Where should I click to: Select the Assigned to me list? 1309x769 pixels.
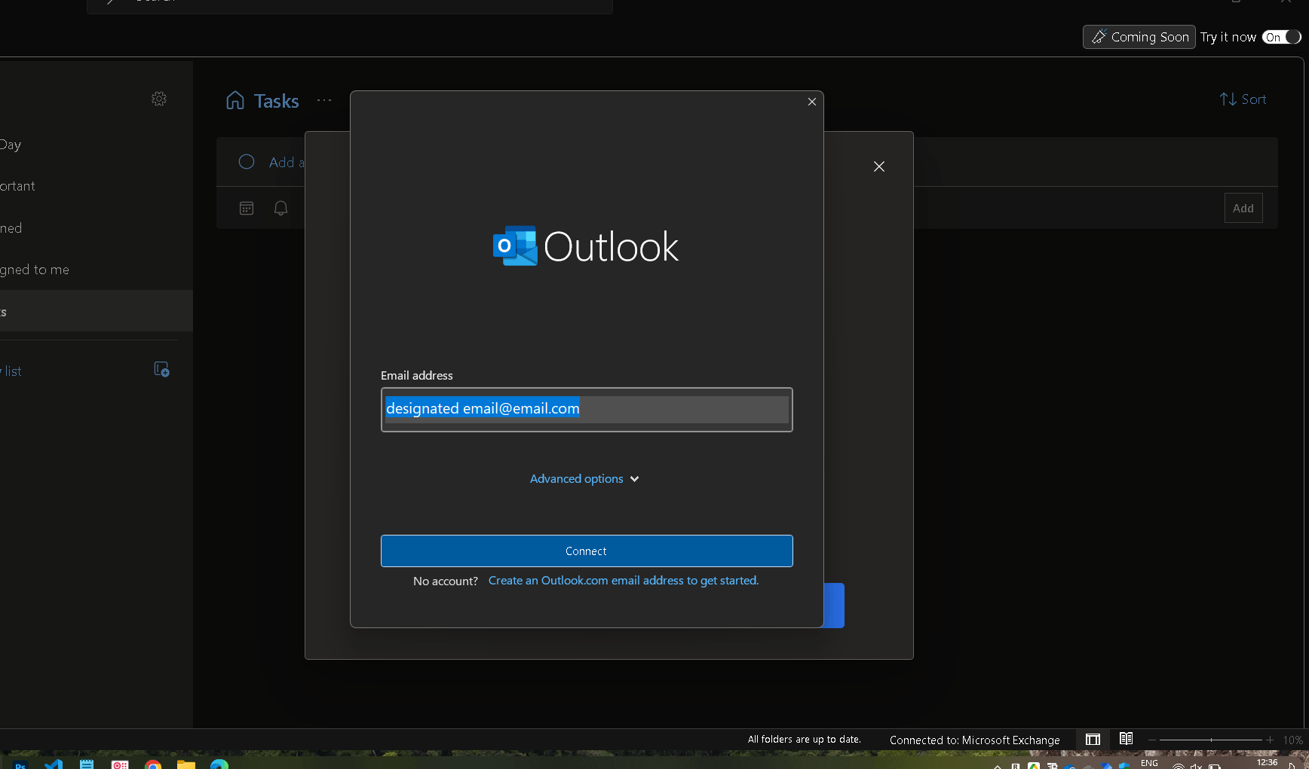tap(97, 270)
